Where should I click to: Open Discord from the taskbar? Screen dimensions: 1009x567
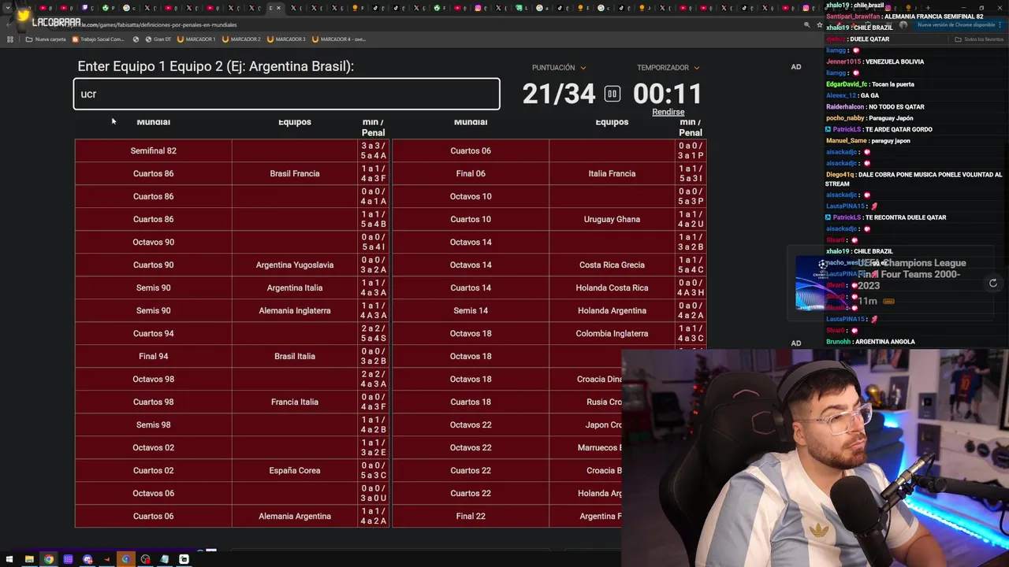87,559
